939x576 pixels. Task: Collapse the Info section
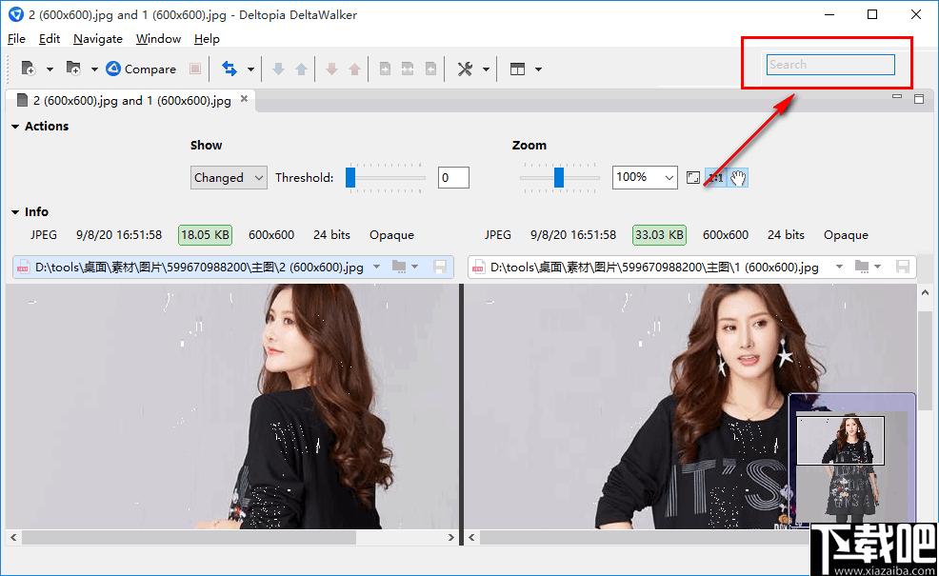click(15, 212)
